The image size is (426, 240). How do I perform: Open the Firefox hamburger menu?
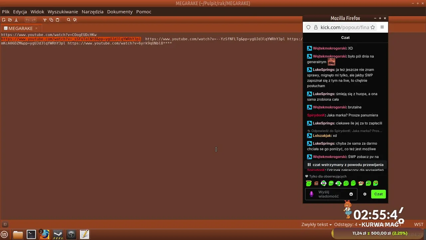tap(382, 27)
